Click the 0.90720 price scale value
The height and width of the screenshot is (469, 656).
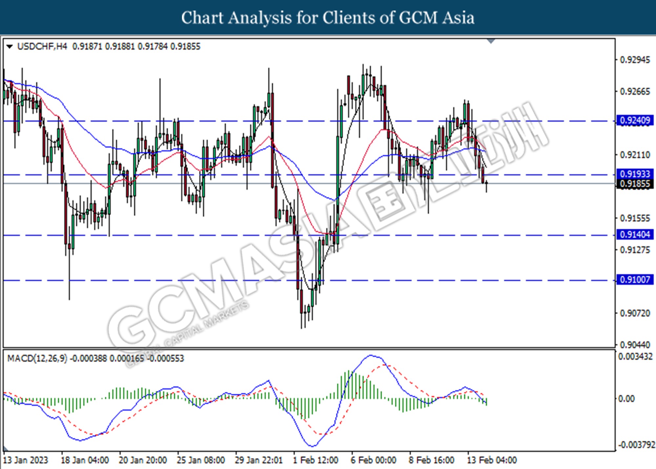point(635,313)
